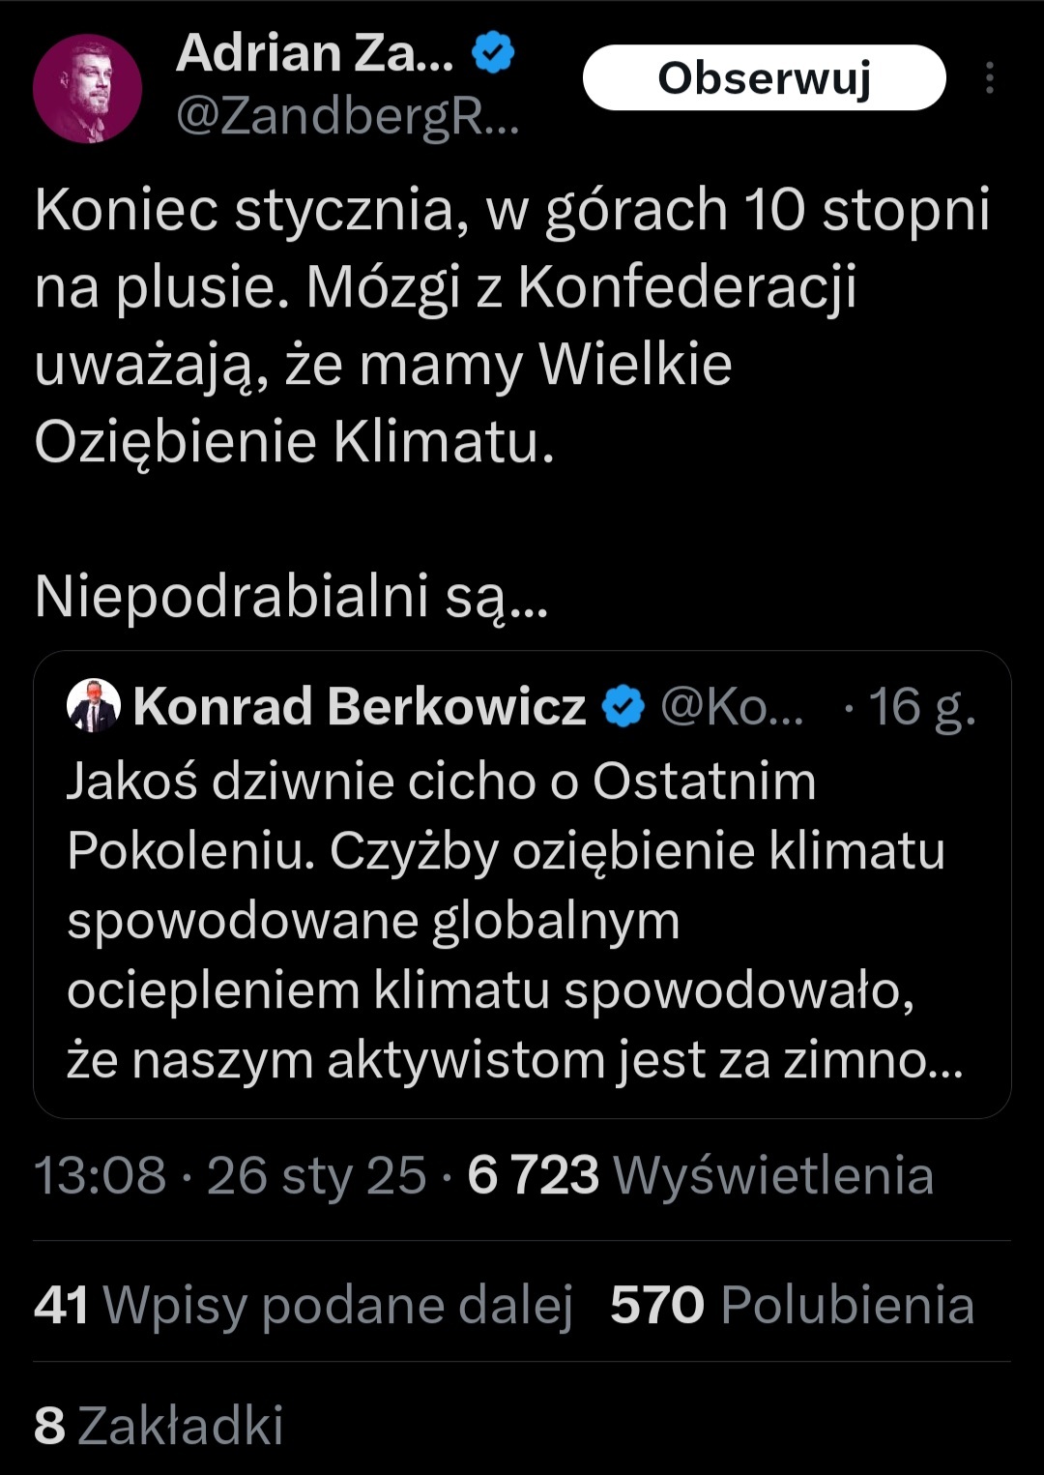Screen dimensions: 1044x1475
Task: Click Adrian Zandberg's blue verified badge
Action: click(x=493, y=53)
